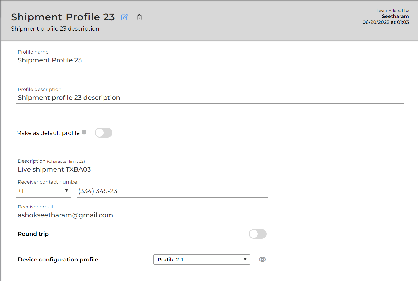Click the Round trip label text
This screenshot has width=418, height=281.
tap(33, 234)
